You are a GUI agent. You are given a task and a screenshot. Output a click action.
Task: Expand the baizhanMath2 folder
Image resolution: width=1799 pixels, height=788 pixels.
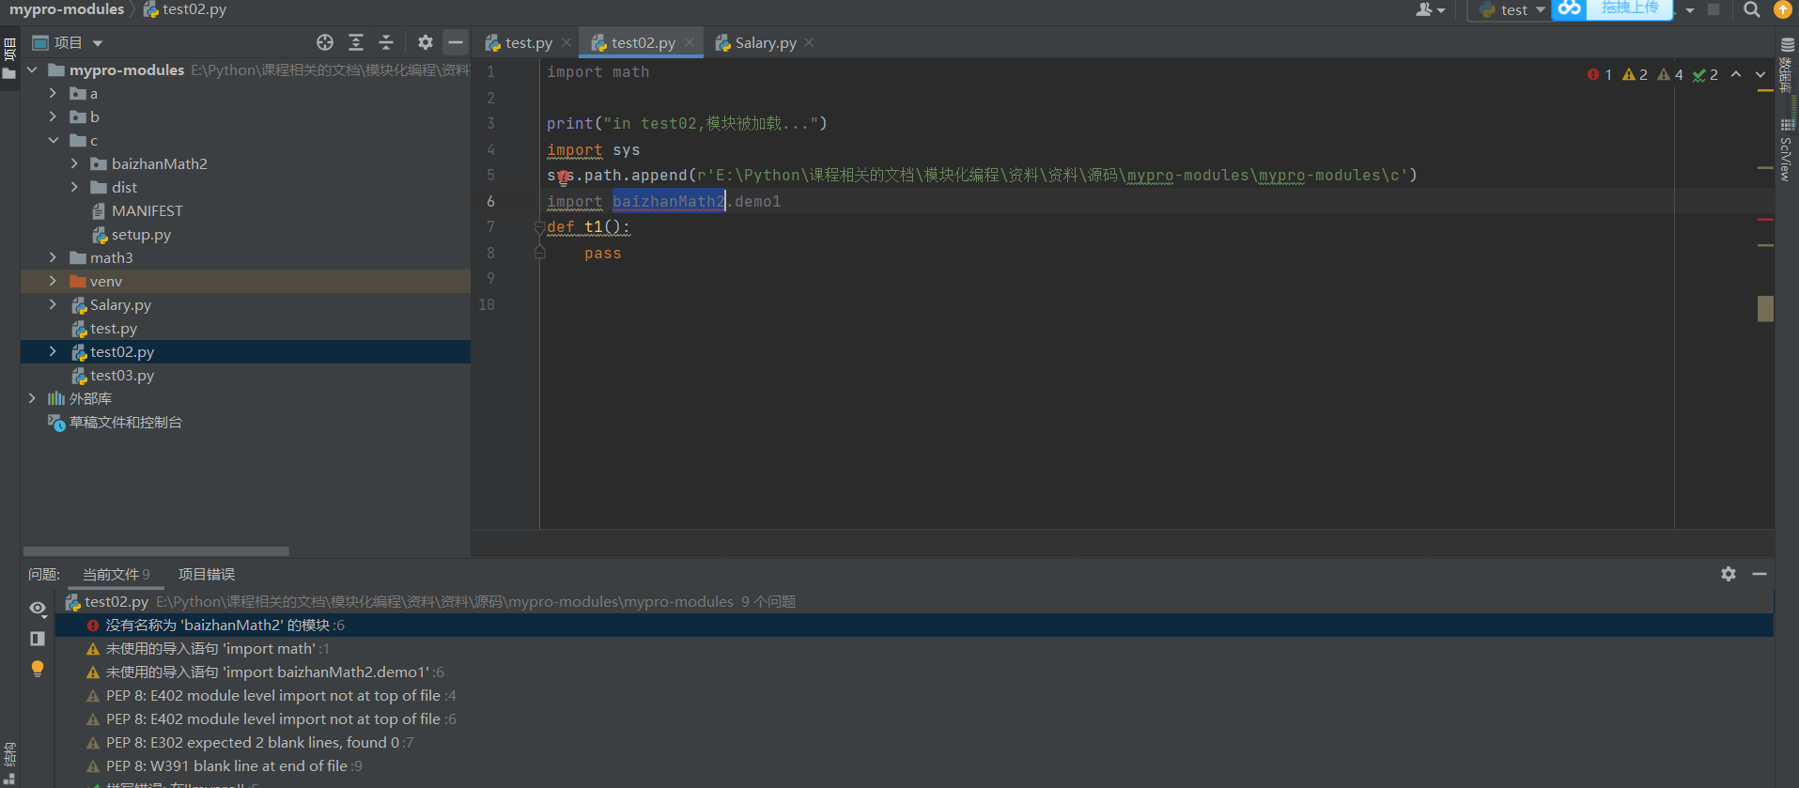point(74,163)
